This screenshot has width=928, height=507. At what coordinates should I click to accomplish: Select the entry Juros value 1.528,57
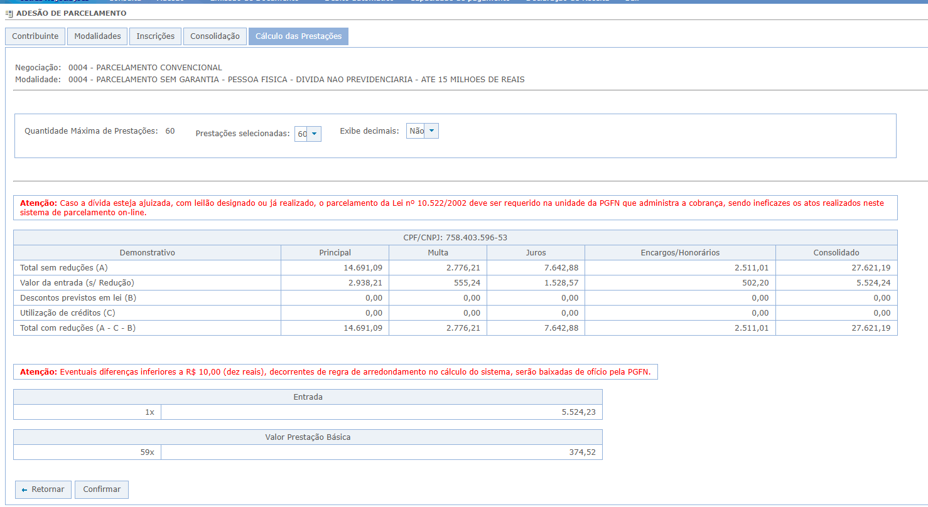coord(561,283)
